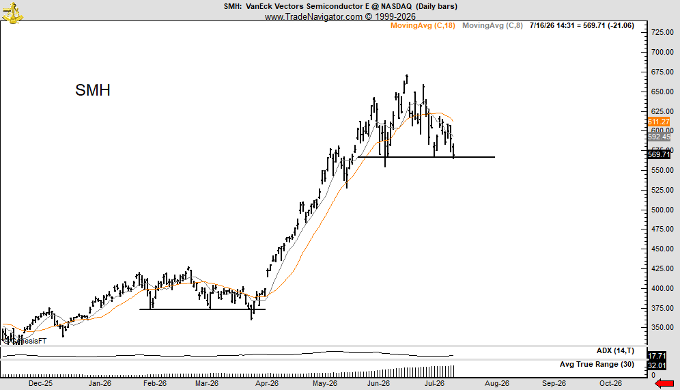Click the 425.00 price axis label
Screen dimensions: 680x390
(663, 269)
